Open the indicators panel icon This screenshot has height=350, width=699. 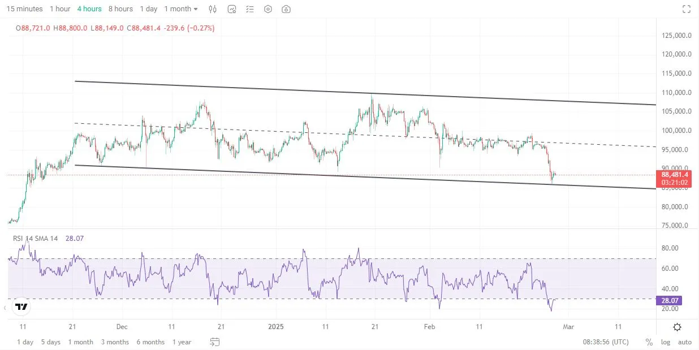click(x=232, y=9)
